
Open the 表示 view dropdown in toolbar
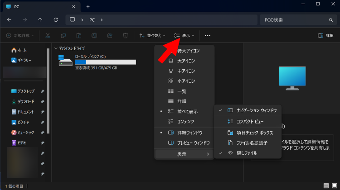pyautogui.click(x=185, y=35)
